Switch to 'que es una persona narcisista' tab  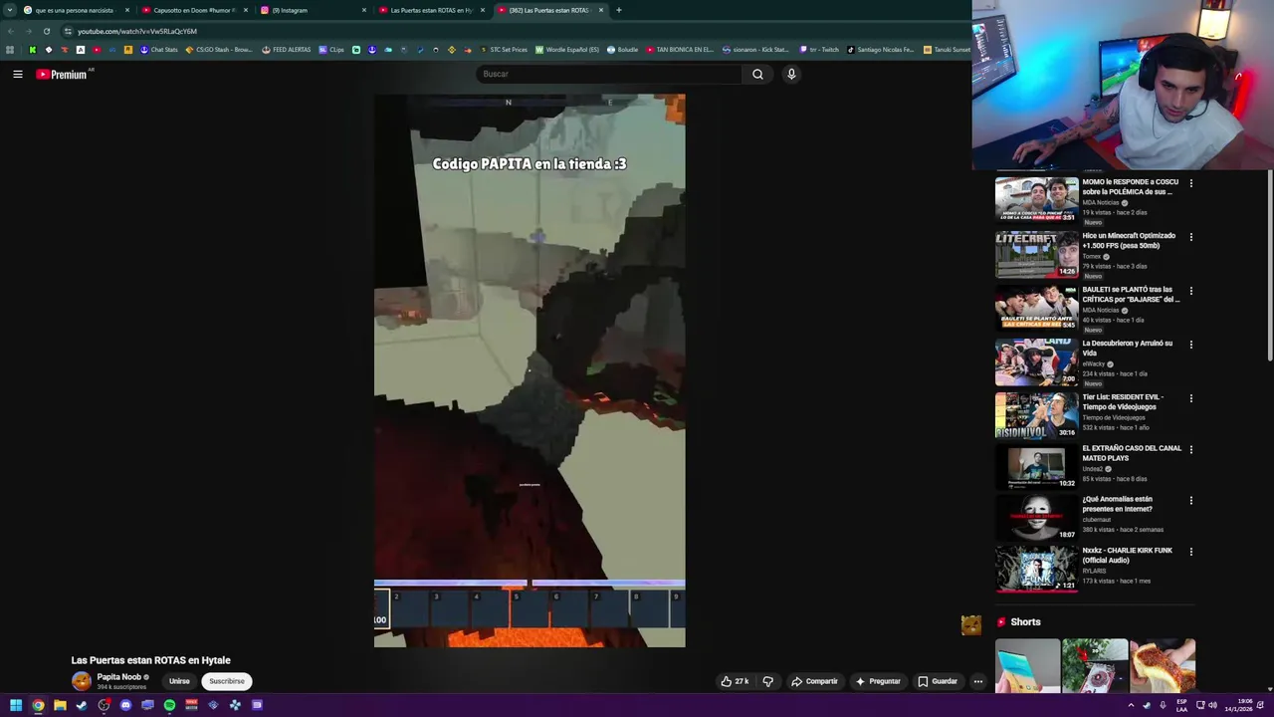[x=75, y=10]
